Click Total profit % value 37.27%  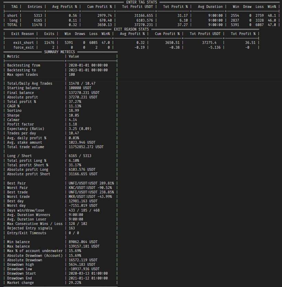tap(75, 101)
